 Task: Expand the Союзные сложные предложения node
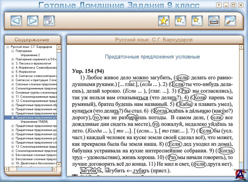[13, 84]
